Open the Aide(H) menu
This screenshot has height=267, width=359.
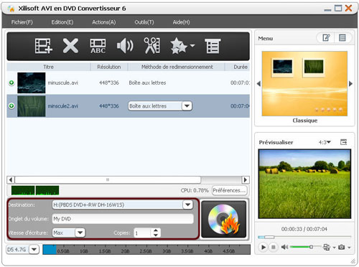tap(181, 22)
